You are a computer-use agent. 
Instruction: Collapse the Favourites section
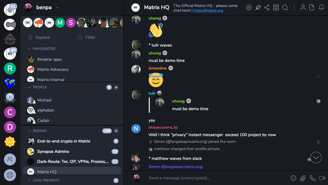pyautogui.click(x=29, y=49)
